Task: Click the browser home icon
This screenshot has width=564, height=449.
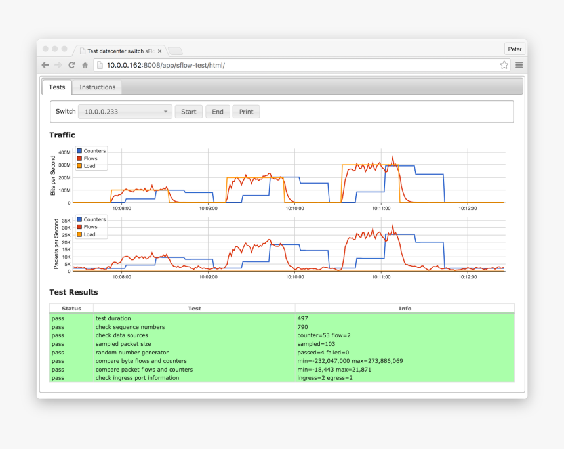Action: tap(85, 65)
